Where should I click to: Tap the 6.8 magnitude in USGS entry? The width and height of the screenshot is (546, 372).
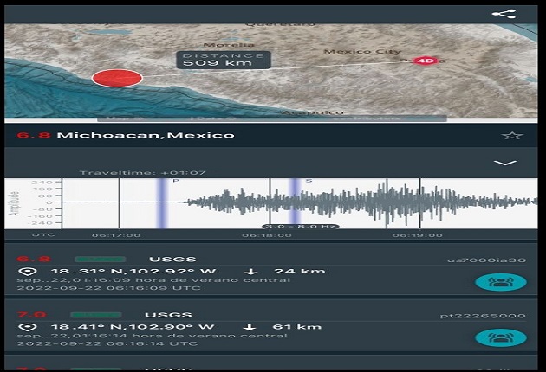[34, 259]
